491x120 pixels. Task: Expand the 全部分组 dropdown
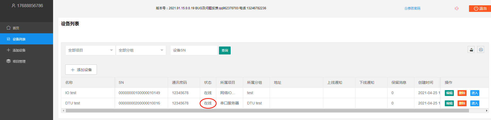(141, 50)
